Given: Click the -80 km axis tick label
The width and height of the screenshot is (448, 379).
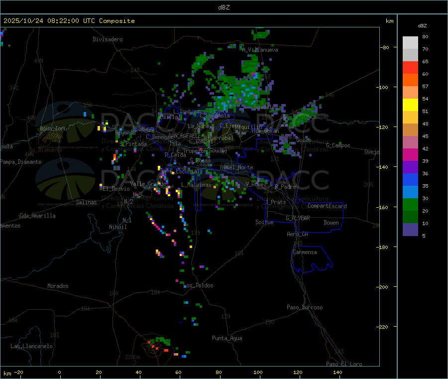Looking at the screenshot, I should pyautogui.click(x=384, y=47).
